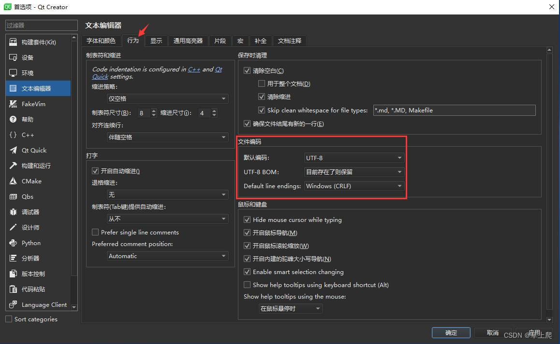
Task: Click the 调试器 bug icon
Action: click(x=13, y=212)
